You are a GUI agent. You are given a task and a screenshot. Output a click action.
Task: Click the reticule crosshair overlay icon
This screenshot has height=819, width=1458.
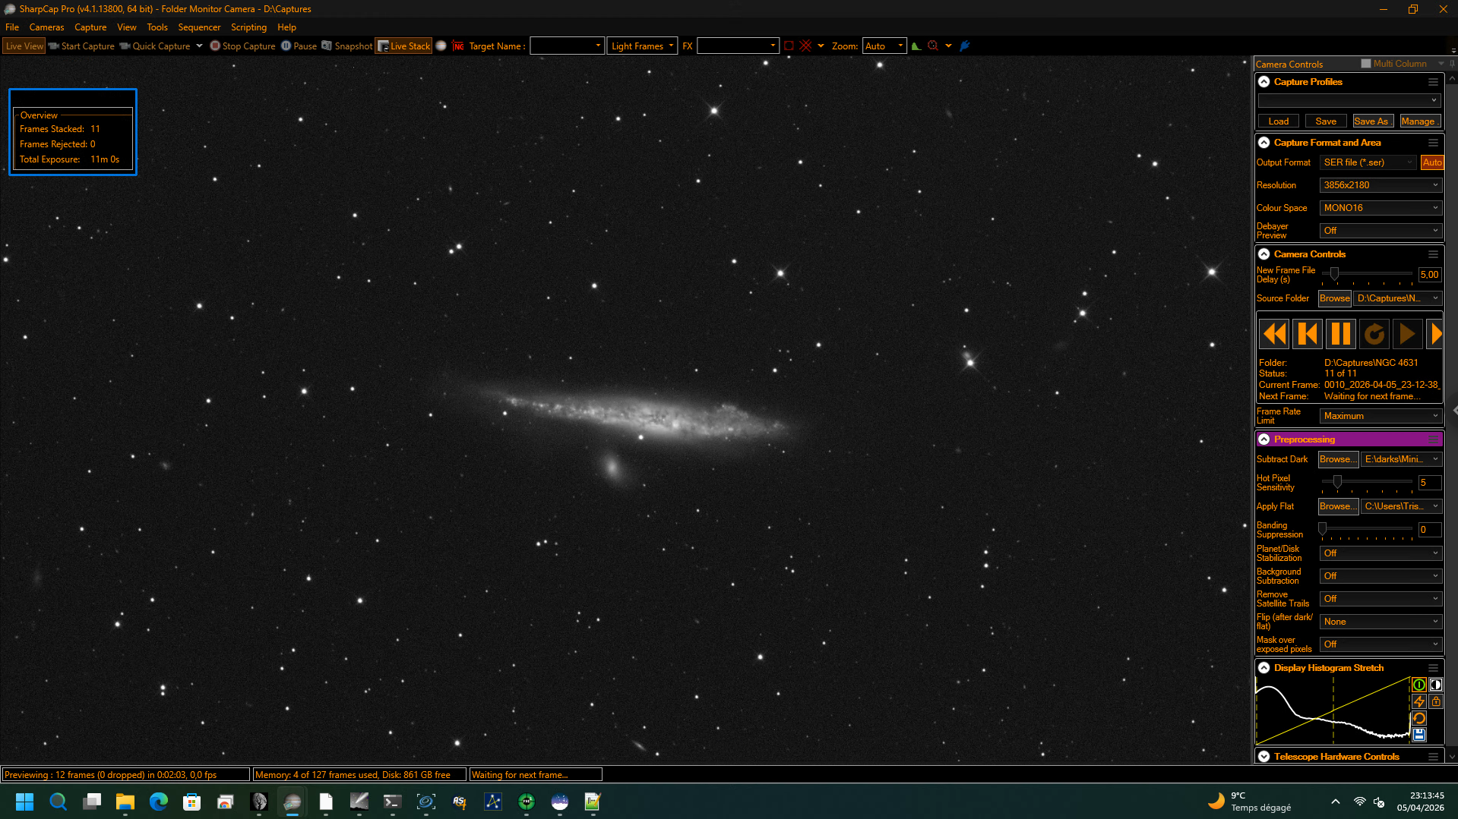(805, 46)
